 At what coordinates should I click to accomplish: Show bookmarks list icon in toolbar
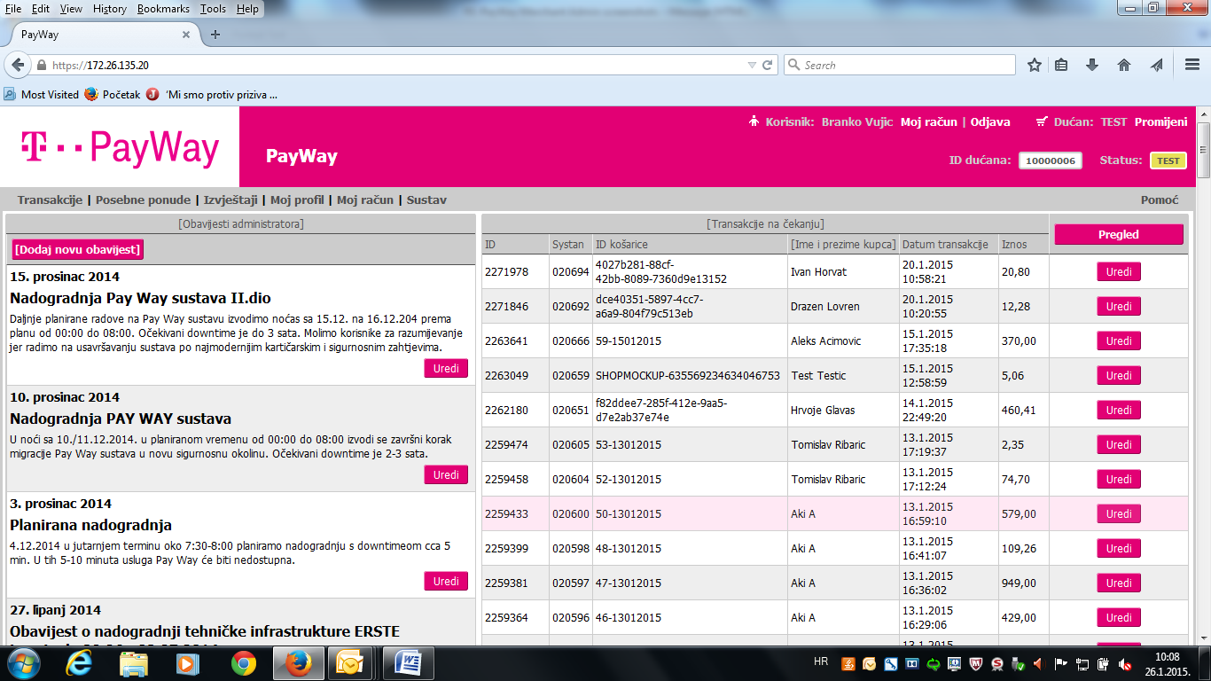click(x=1061, y=65)
